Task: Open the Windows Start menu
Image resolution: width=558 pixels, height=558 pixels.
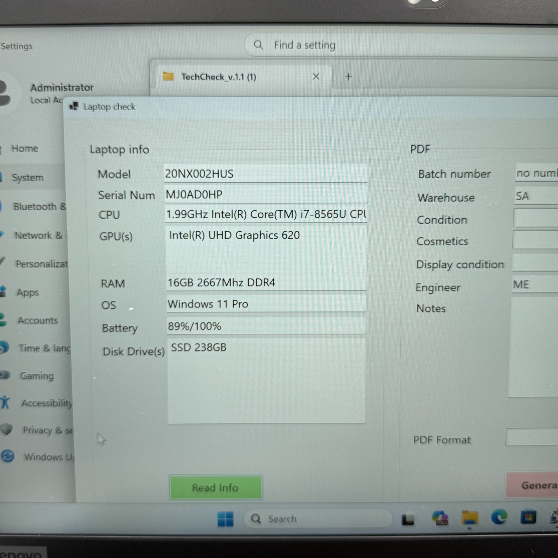Action: pyautogui.click(x=225, y=519)
